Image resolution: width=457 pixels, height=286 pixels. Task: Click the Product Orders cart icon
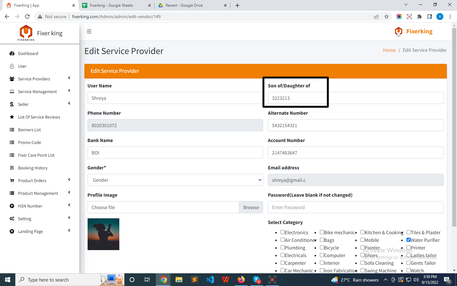pyautogui.click(x=12, y=180)
